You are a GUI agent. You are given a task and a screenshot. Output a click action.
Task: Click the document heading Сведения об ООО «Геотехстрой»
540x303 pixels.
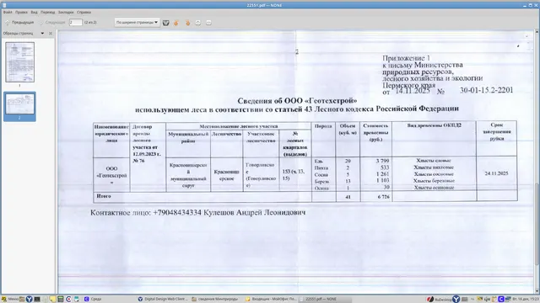[297, 101]
